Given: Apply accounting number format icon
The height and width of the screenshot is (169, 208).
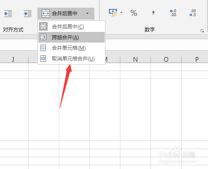Looking at the screenshot, I should [x=113, y=13].
